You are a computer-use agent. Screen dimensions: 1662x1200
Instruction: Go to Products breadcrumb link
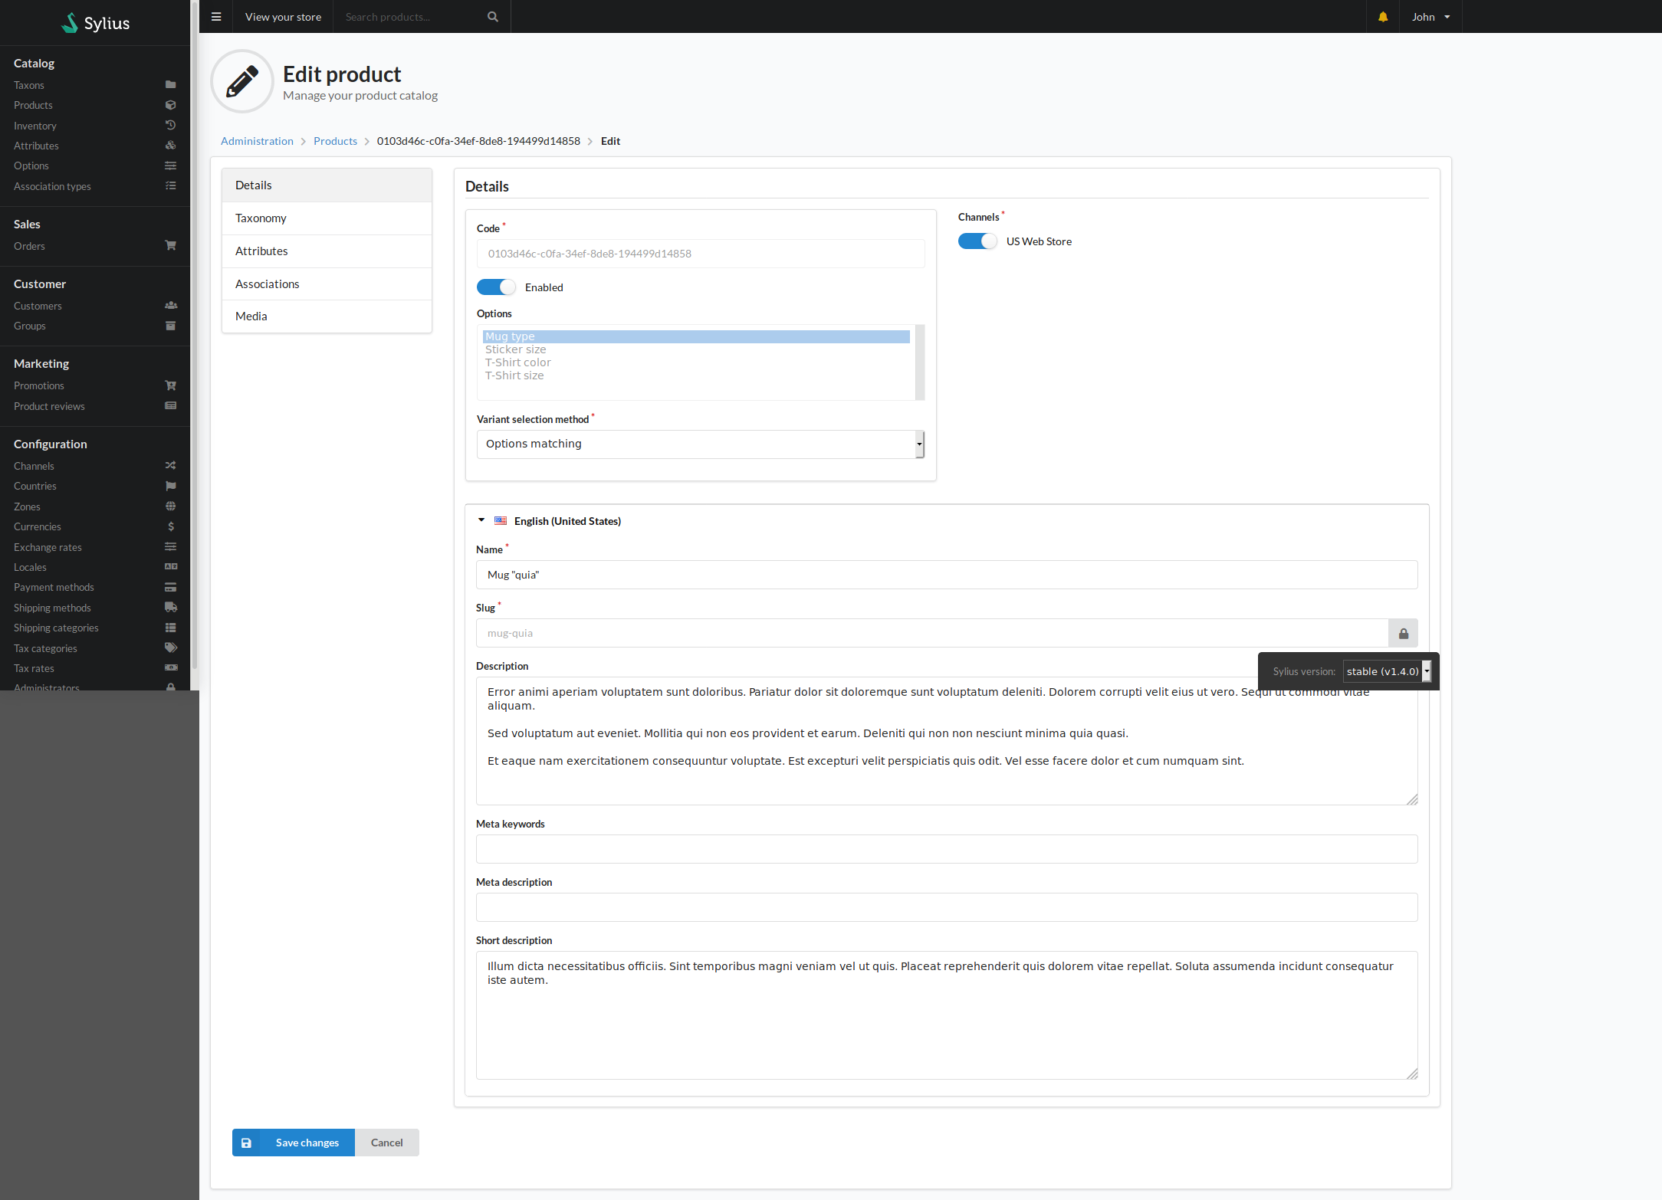[335, 141]
